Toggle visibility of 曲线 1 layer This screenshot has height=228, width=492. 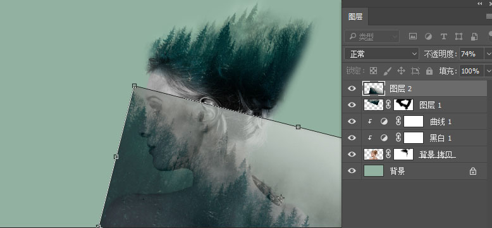[352, 121]
